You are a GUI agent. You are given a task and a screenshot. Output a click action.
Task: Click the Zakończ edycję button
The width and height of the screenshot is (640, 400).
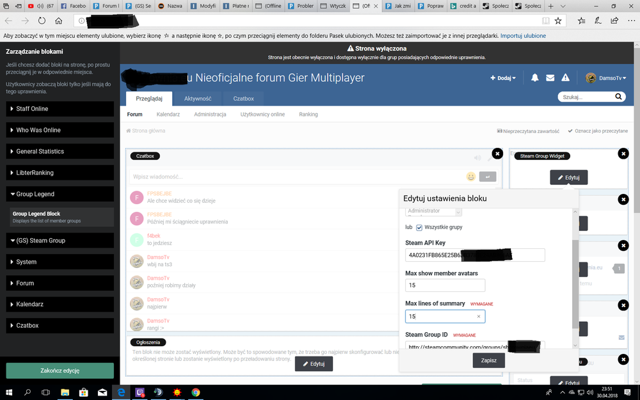60,371
